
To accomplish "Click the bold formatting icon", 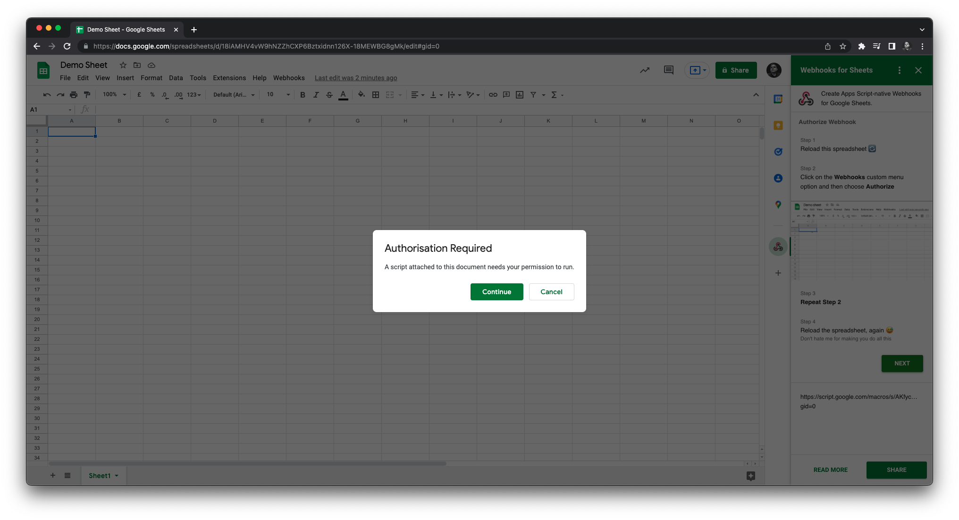I will click(x=303, y=95).
